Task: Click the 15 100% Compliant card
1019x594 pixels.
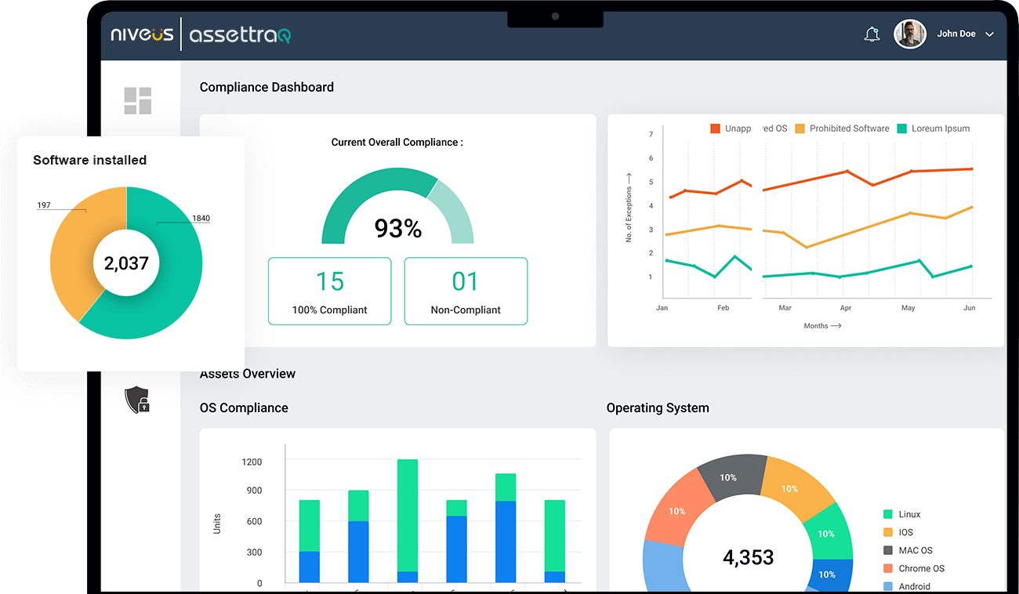Action: point(329,291)
